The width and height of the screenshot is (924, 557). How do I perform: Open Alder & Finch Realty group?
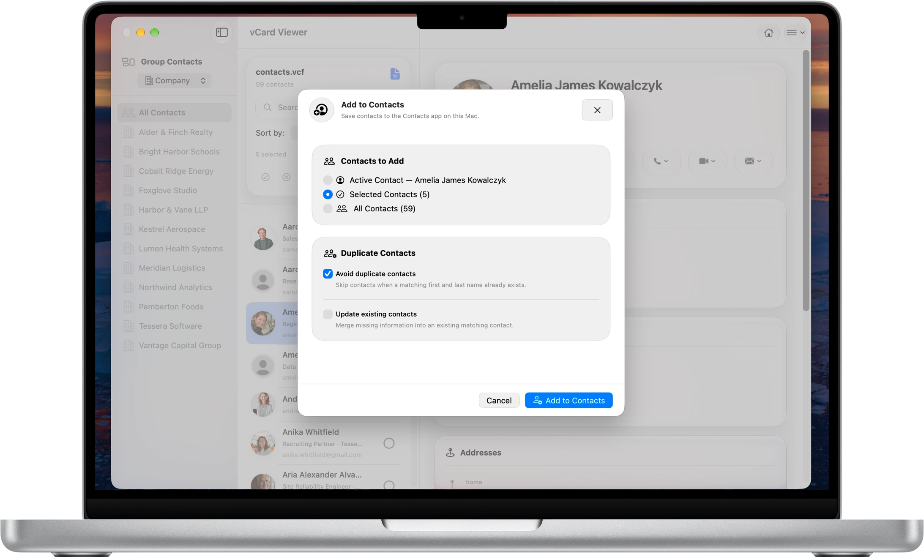174,132
